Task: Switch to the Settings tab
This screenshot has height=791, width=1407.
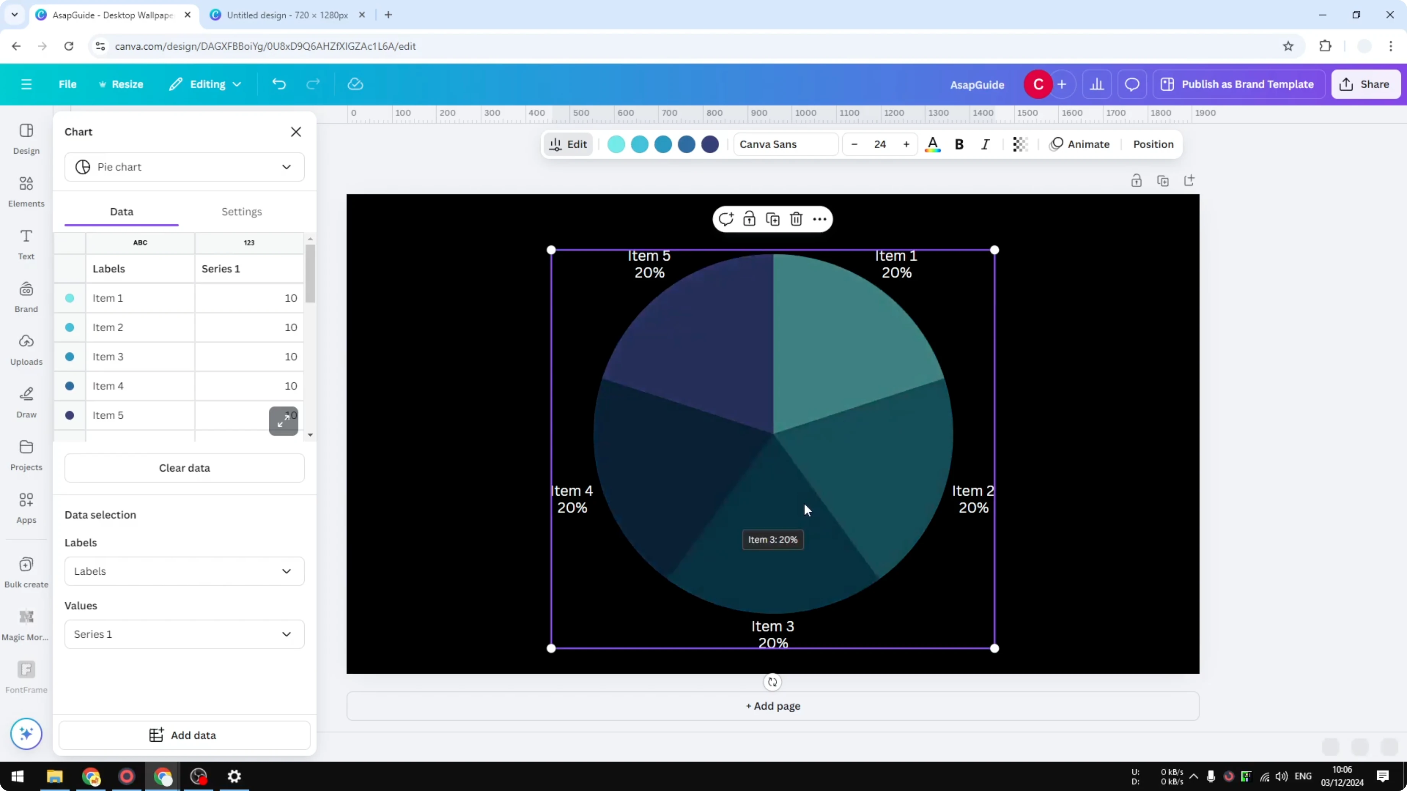Action: (242, 212)
